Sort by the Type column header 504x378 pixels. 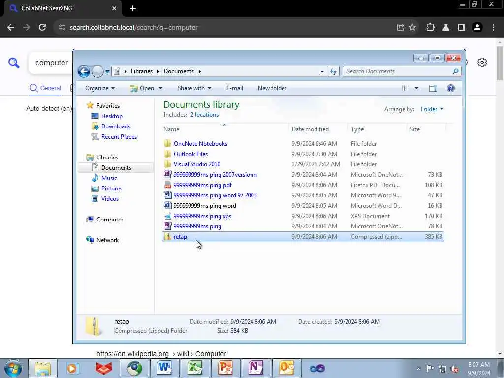tap(378, 129)
